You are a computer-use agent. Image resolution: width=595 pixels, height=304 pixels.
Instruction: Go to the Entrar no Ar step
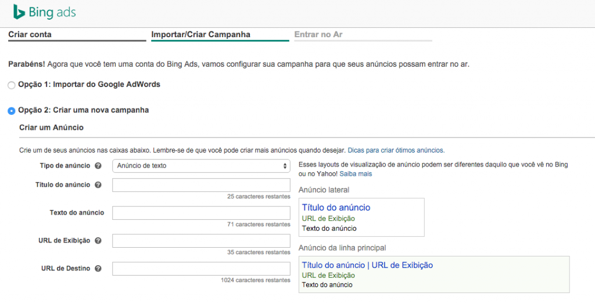(x=318, y=35)
